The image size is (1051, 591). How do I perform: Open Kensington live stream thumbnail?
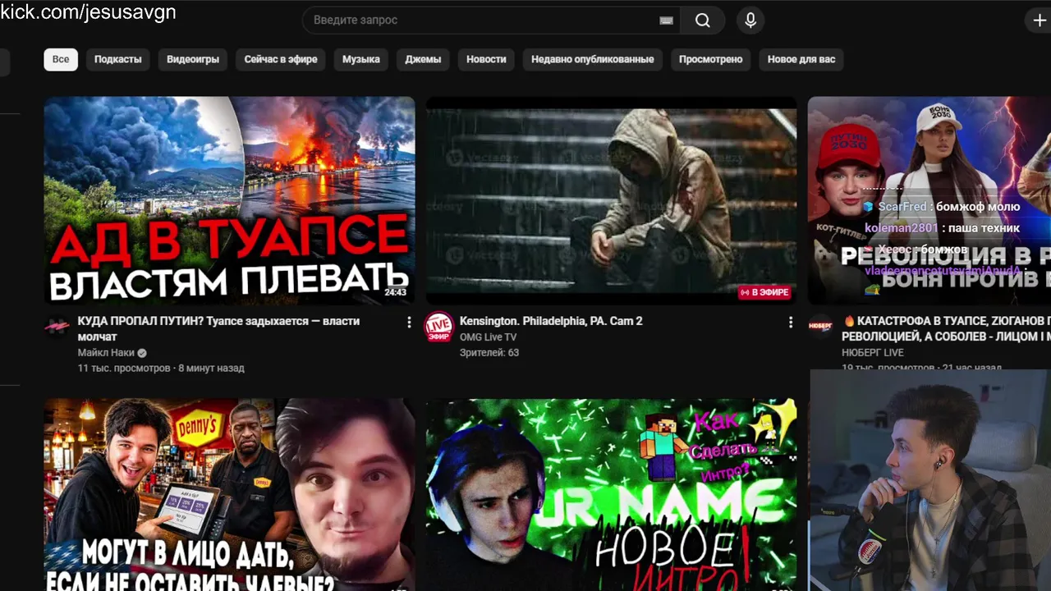[611, 200]
